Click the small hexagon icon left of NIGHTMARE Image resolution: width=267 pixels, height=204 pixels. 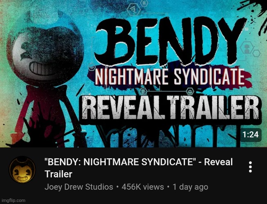[x=92, y=68]
